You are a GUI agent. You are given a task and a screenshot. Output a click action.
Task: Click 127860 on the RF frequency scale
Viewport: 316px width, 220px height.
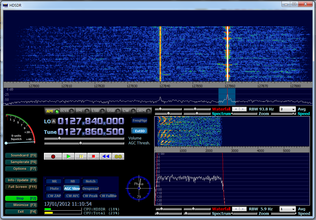[x=230, y=86]
